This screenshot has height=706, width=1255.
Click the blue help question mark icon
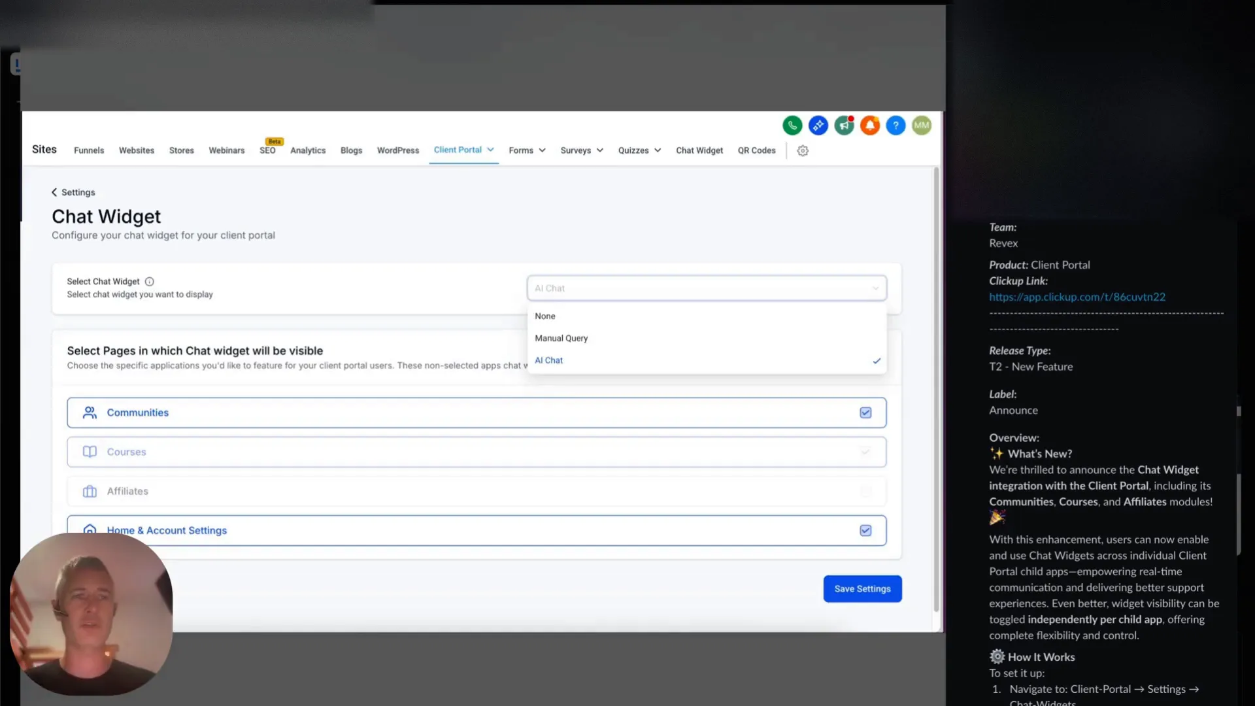coord(895,125)
